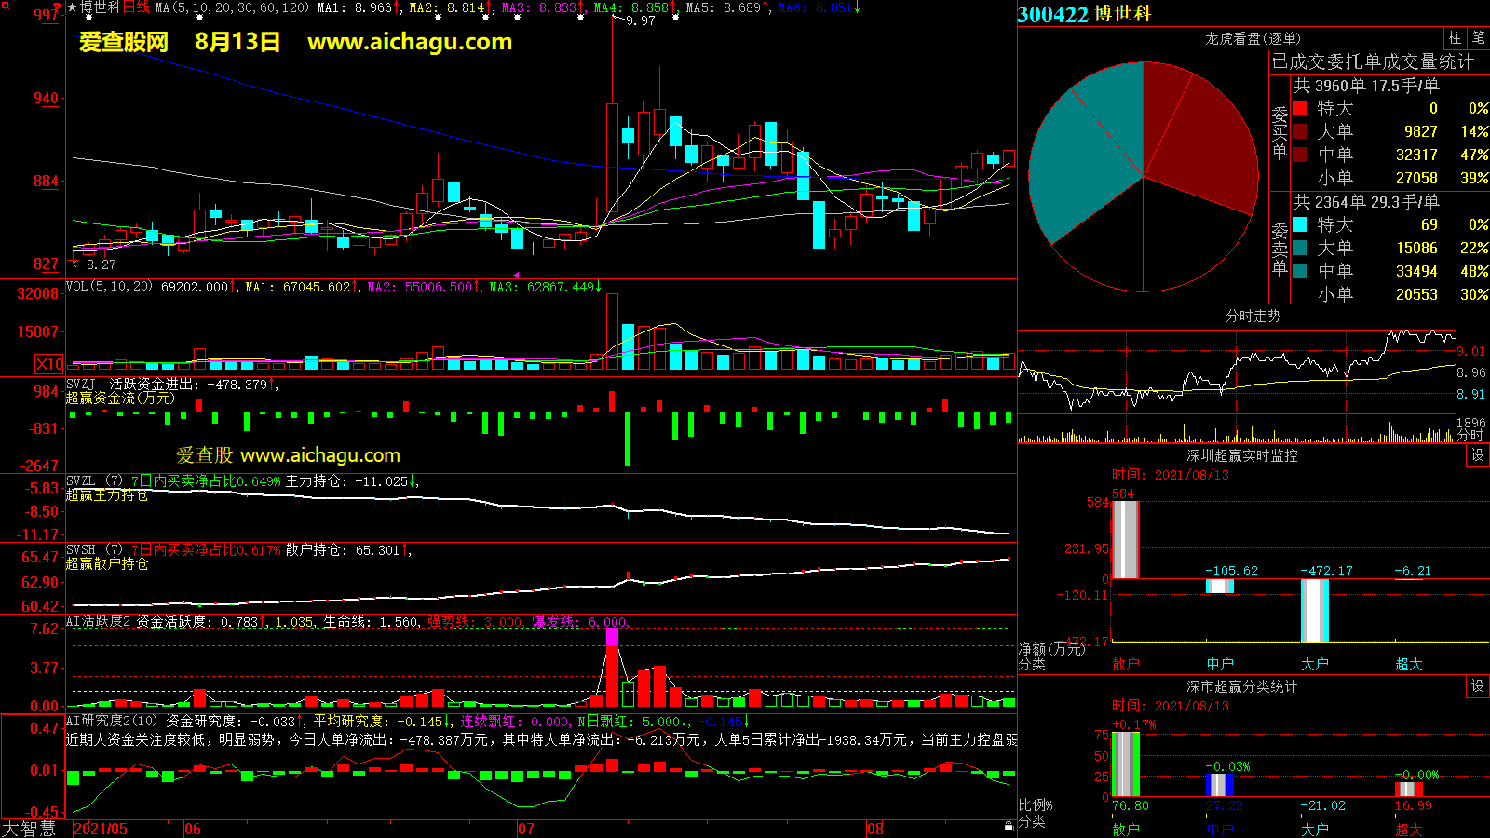Screen dimensions: 1490x838
Task: Click the cyan 特大 sell-order color swatch
Action: (x=1300, y=225)
